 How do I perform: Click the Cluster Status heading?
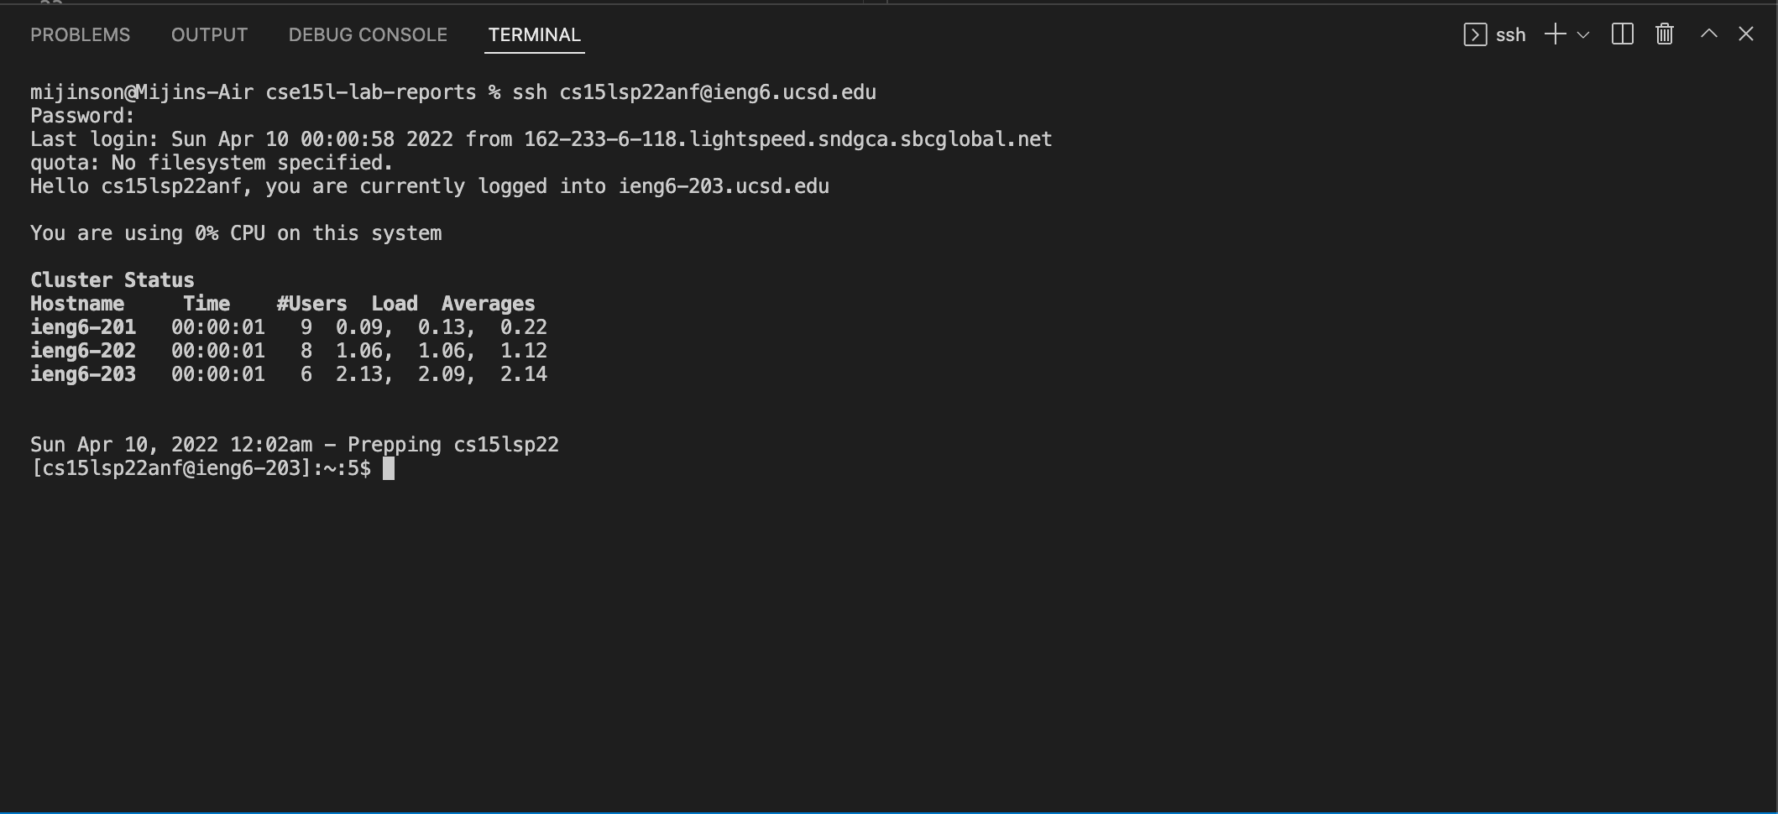click(x=112, y=280)
